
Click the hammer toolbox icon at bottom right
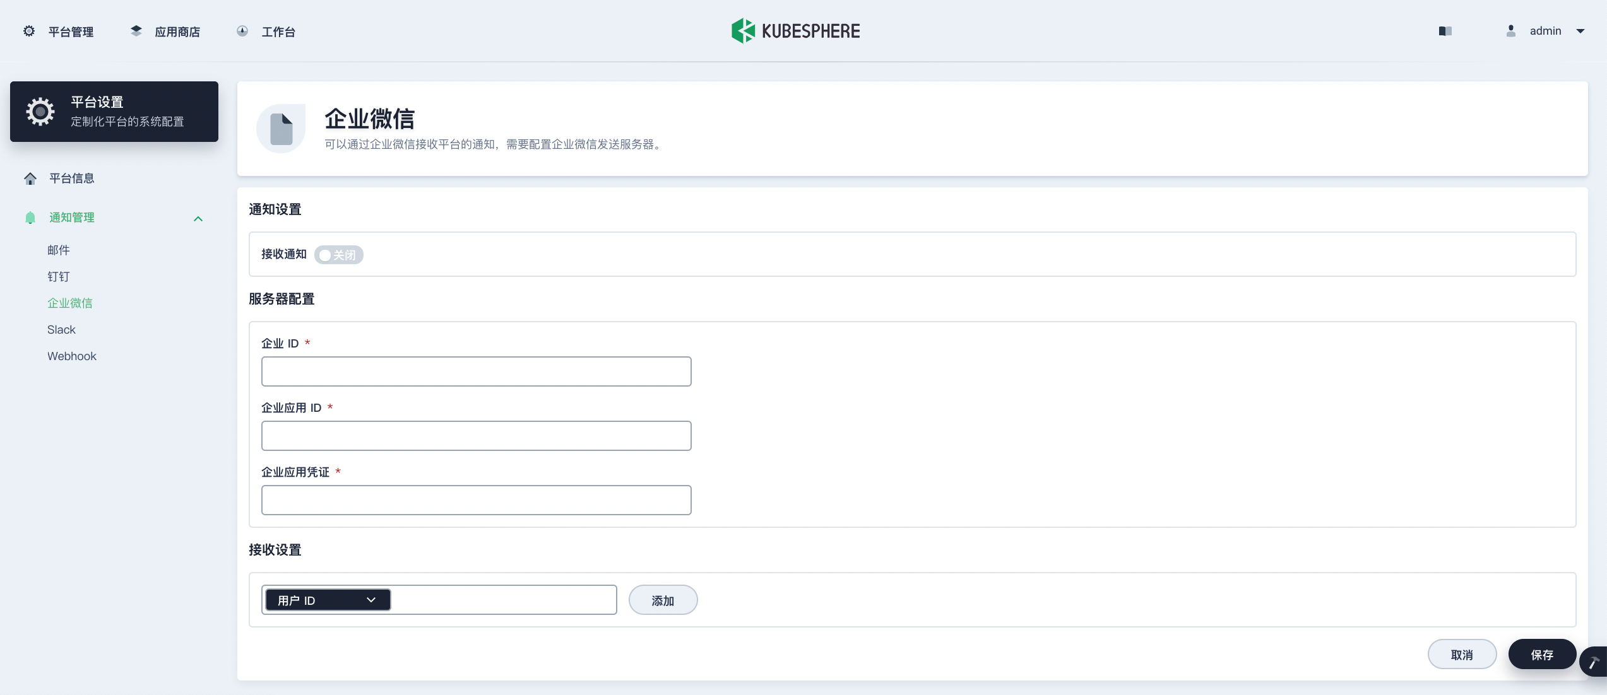(x=1593, y=662)
